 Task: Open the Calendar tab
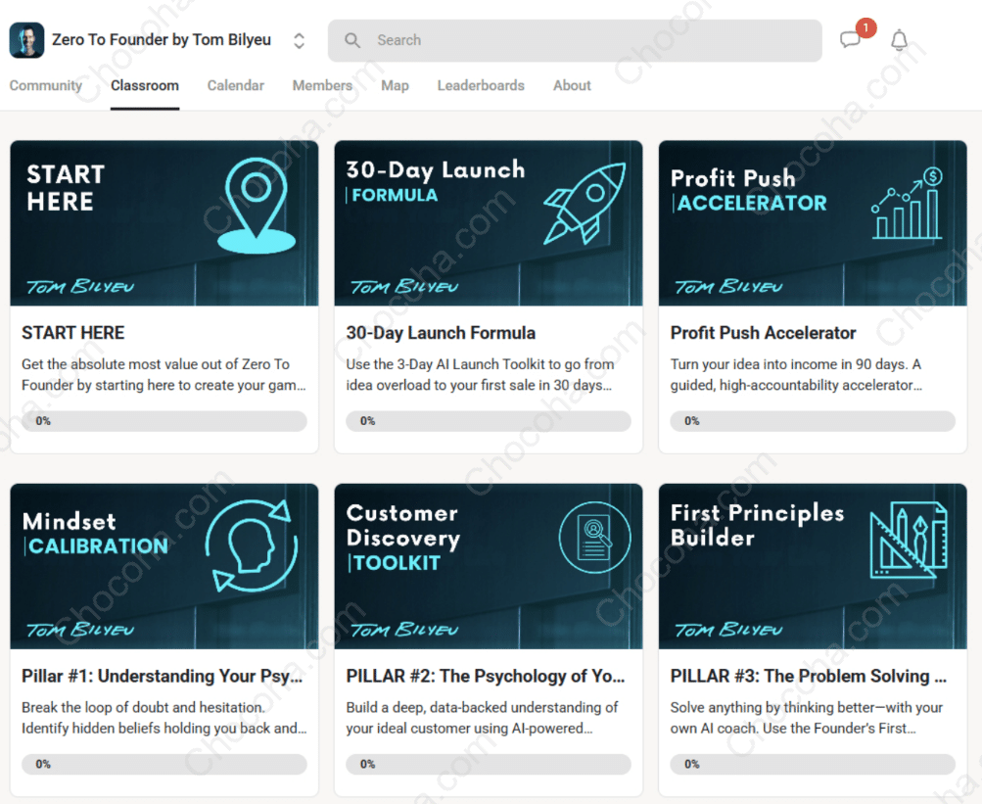click(x=235, y=86)
